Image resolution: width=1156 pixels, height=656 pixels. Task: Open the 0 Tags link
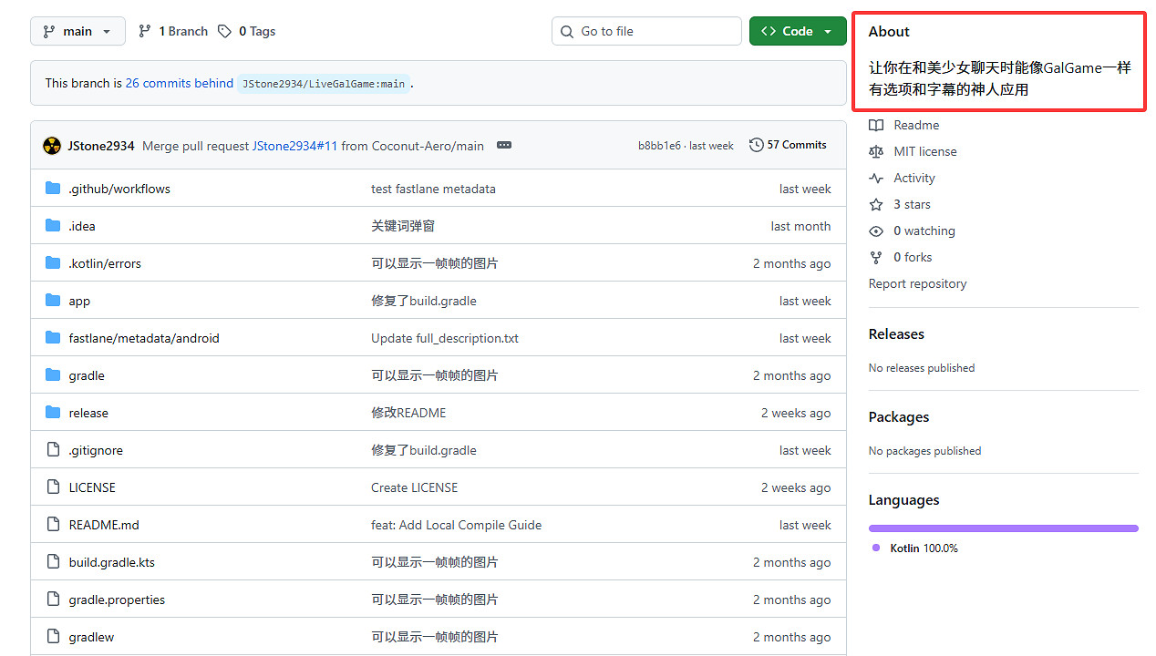247,31
